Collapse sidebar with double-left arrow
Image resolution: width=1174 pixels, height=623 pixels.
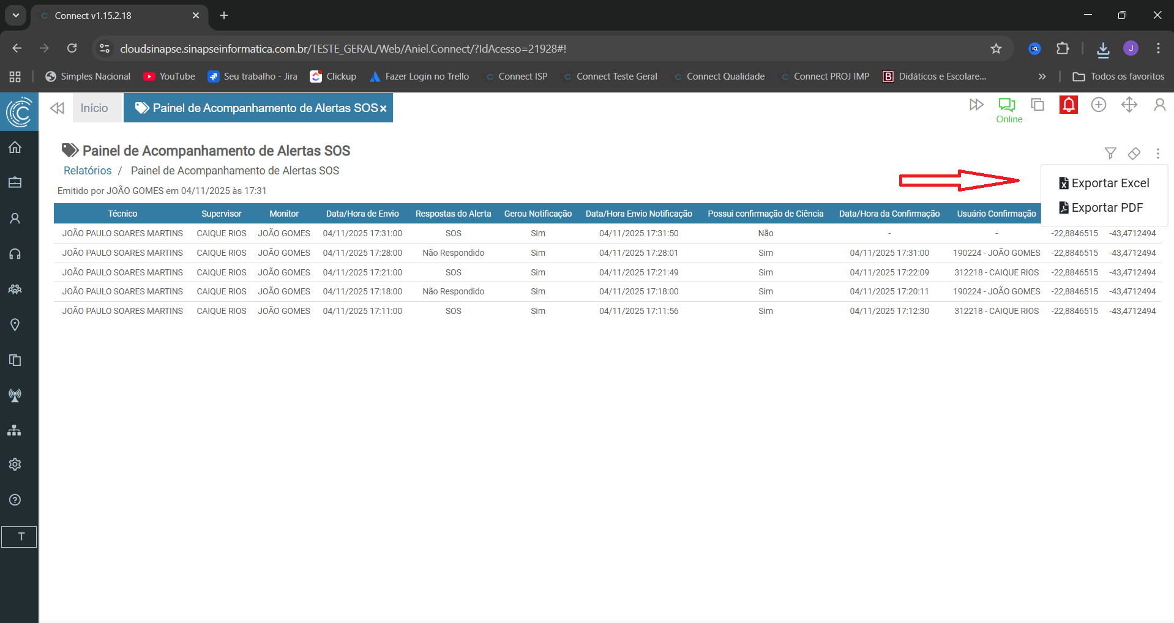(x=57, y=108)
